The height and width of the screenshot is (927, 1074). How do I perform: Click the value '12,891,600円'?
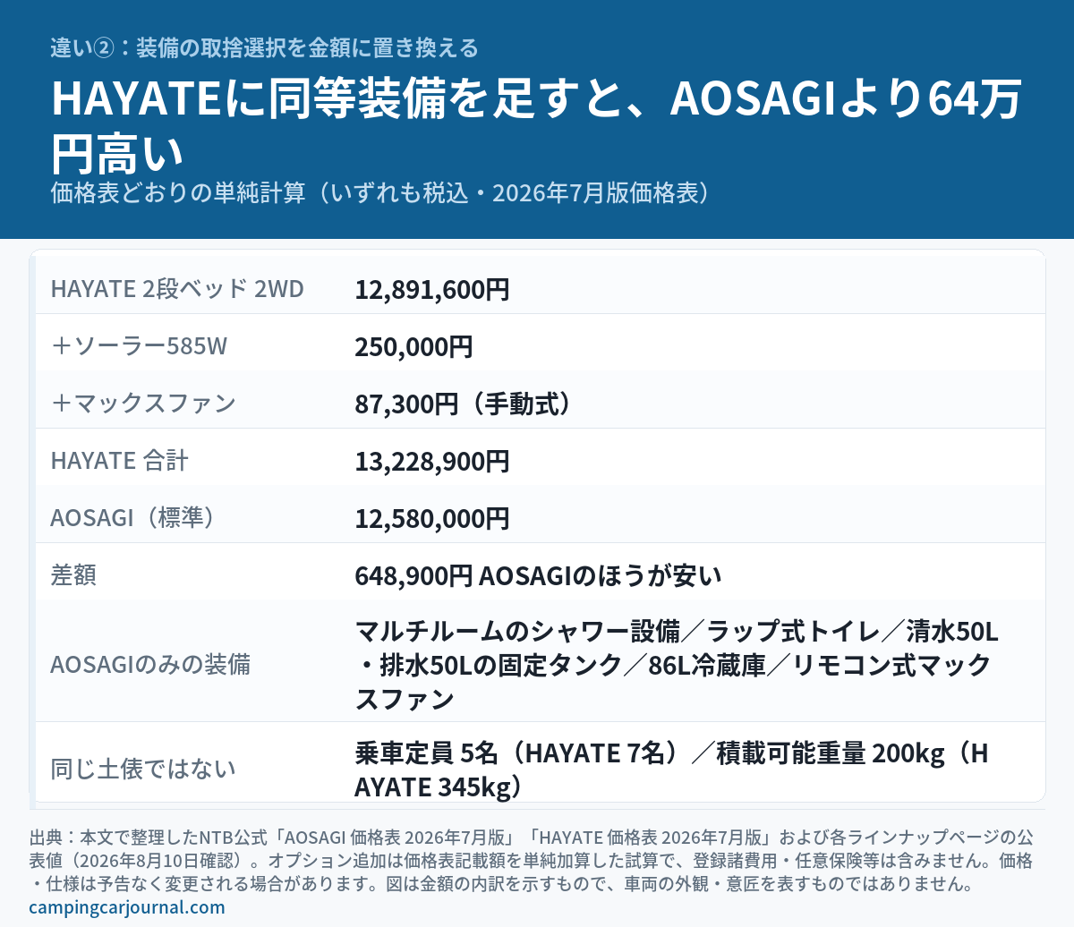[x=432, y=289]
